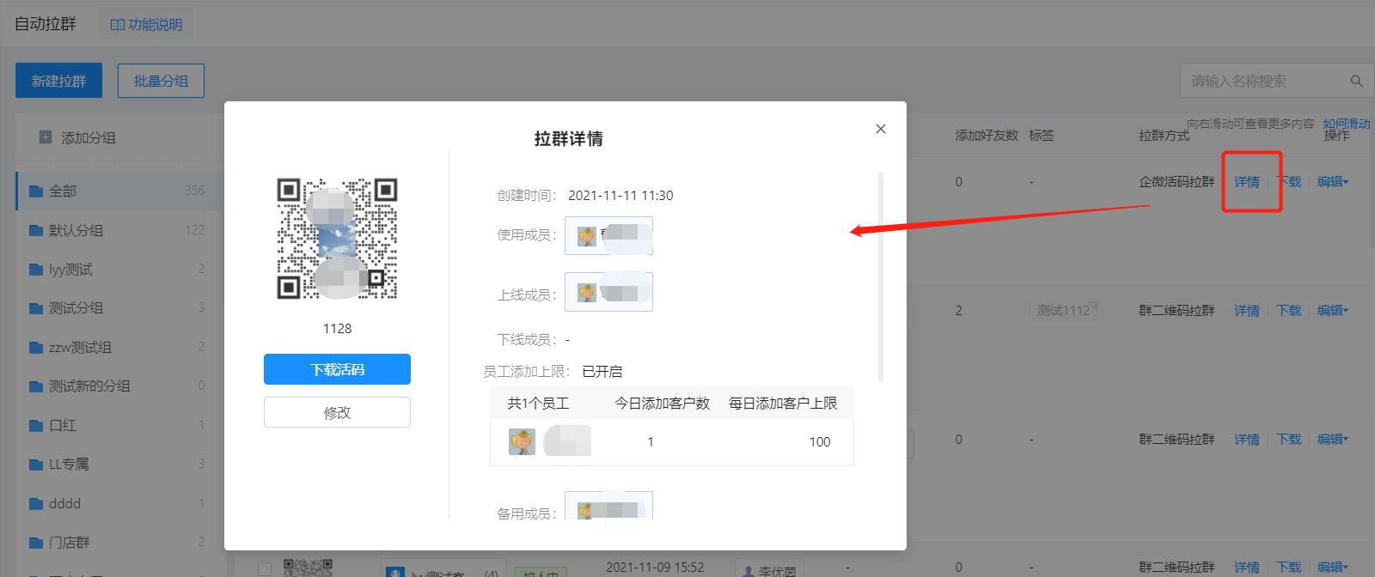Image resolution: width=1375 pixels, height=577 pixels.
Task: Click employee avatar in the limit table
Action: click(522, 441)
